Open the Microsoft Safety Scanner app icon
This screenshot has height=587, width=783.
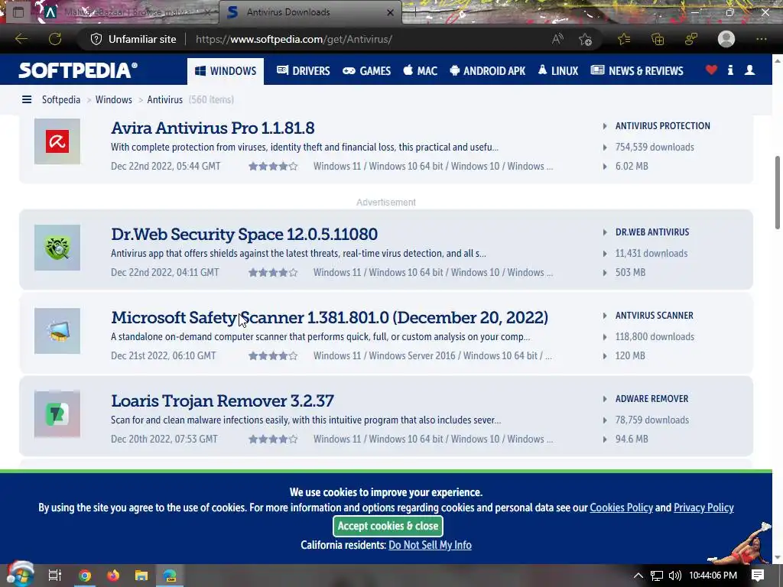pos(57,331)
